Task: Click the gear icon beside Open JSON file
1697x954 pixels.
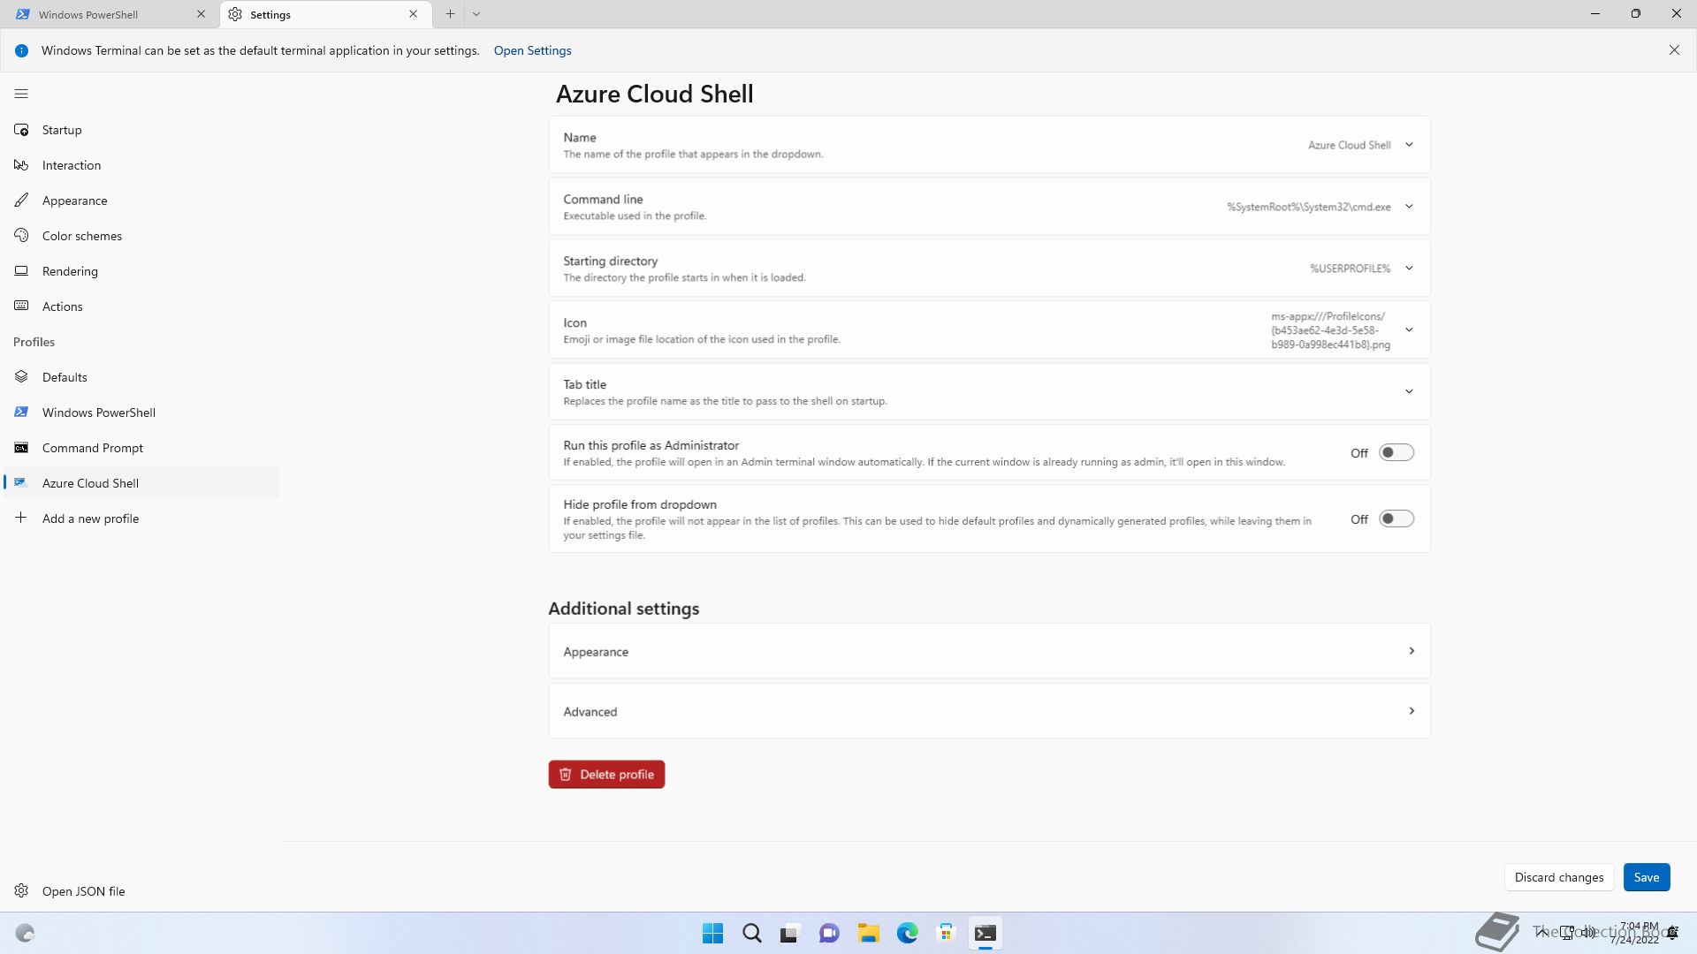Action: pos(21,890)
